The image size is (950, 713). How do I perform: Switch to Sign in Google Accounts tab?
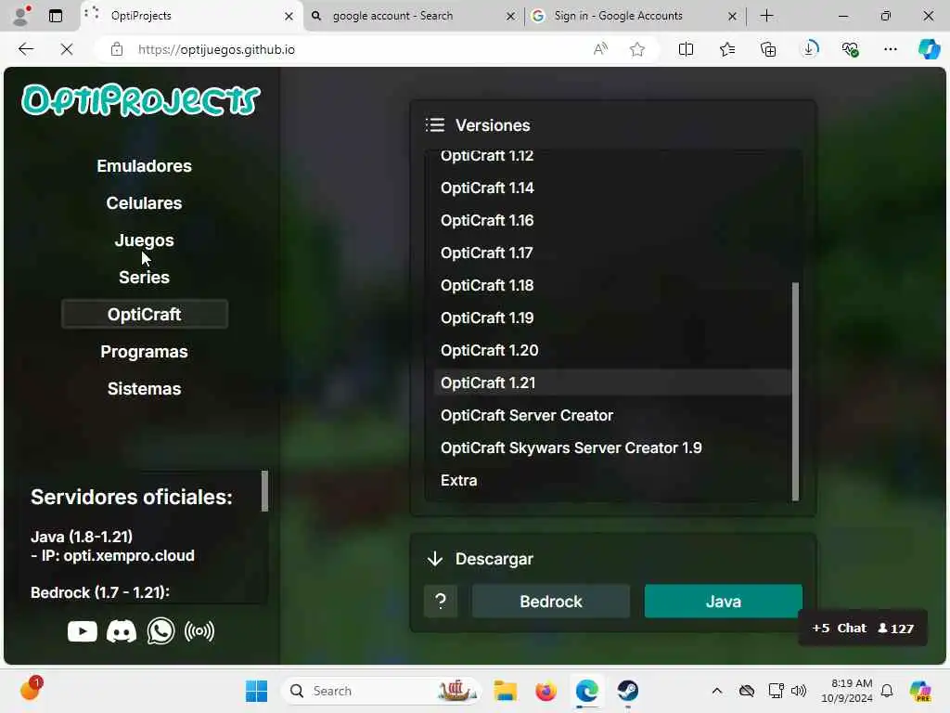[633, 16]
